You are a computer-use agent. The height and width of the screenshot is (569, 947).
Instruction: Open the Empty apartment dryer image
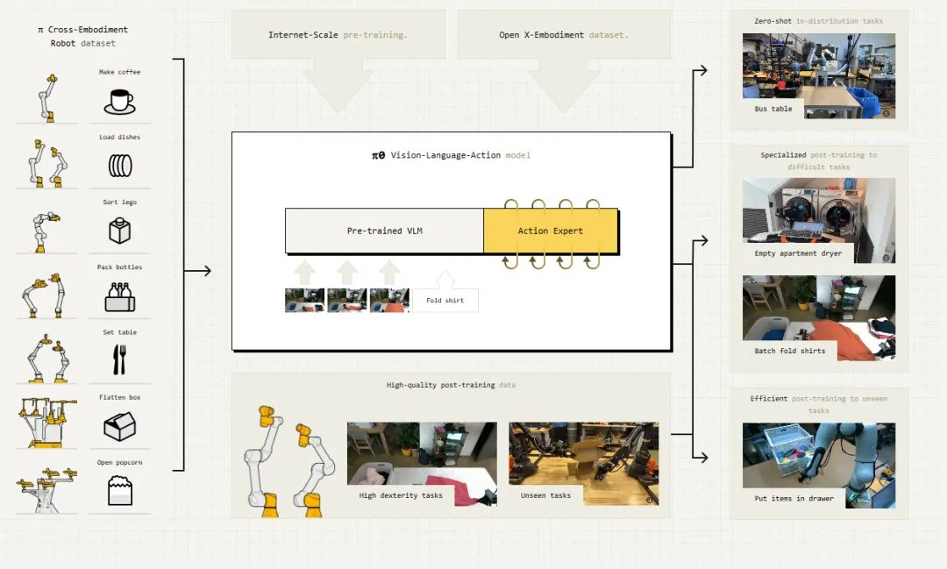819,220
